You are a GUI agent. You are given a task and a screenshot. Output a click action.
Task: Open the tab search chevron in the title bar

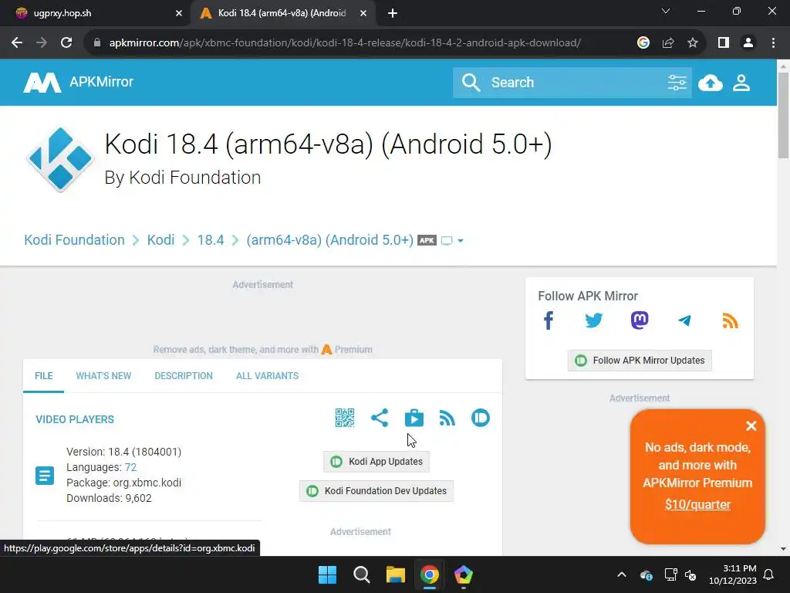(x=666, y=11)
